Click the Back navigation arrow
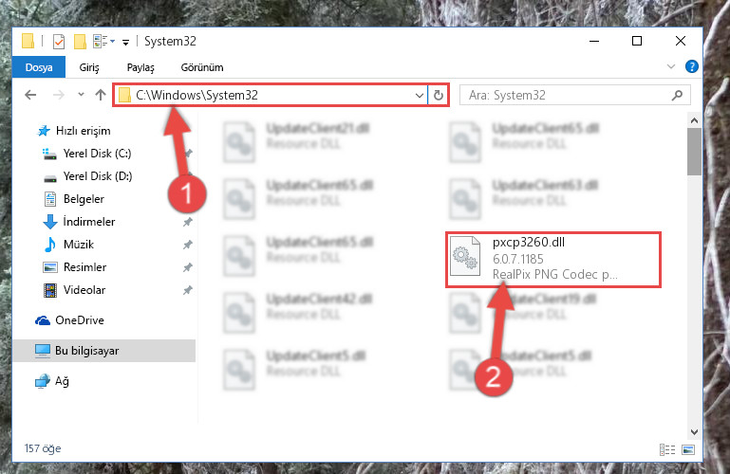Image resolution: width=730 pixels, height=474 pixels. 30,95
